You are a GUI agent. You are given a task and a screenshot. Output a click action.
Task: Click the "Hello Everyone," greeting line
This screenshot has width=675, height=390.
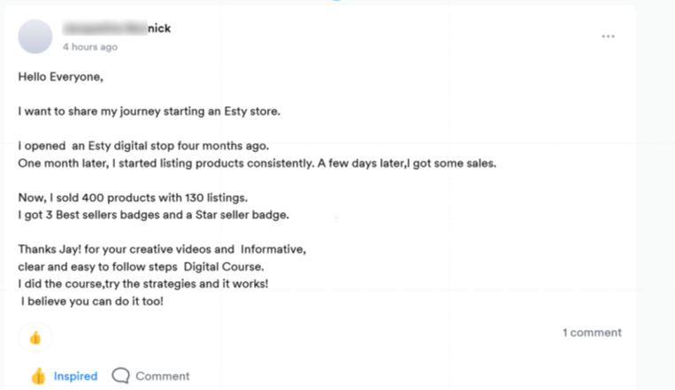pyautogui.click(x=61, y=77)
